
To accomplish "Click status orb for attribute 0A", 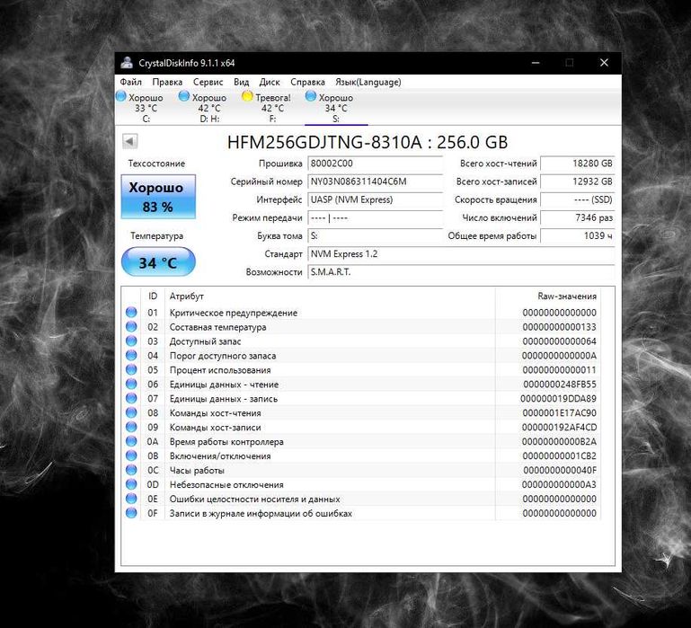I will tap(131, 442).
